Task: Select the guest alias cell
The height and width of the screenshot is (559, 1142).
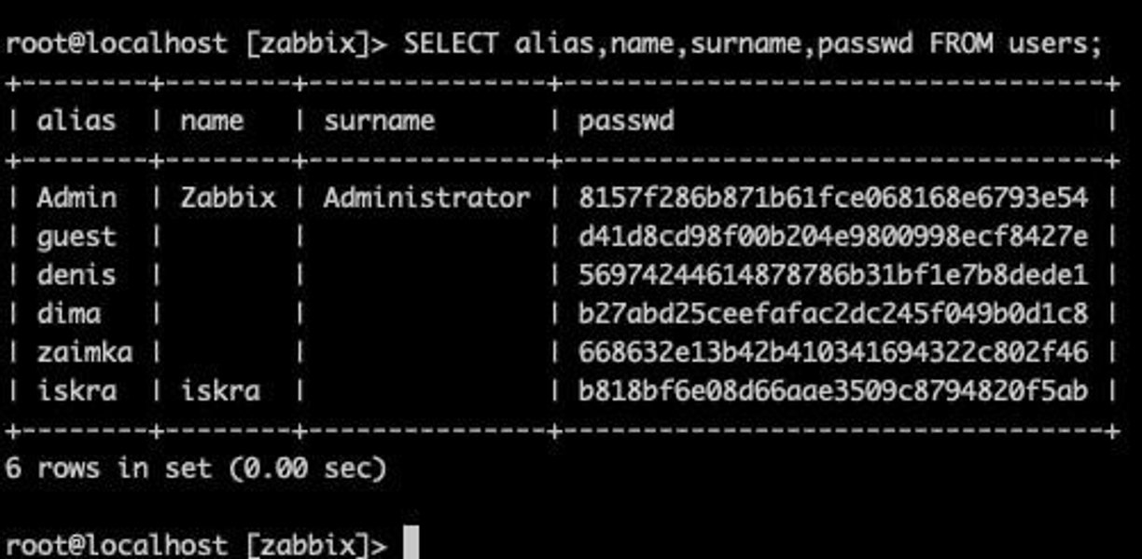Action: point(77,237)
